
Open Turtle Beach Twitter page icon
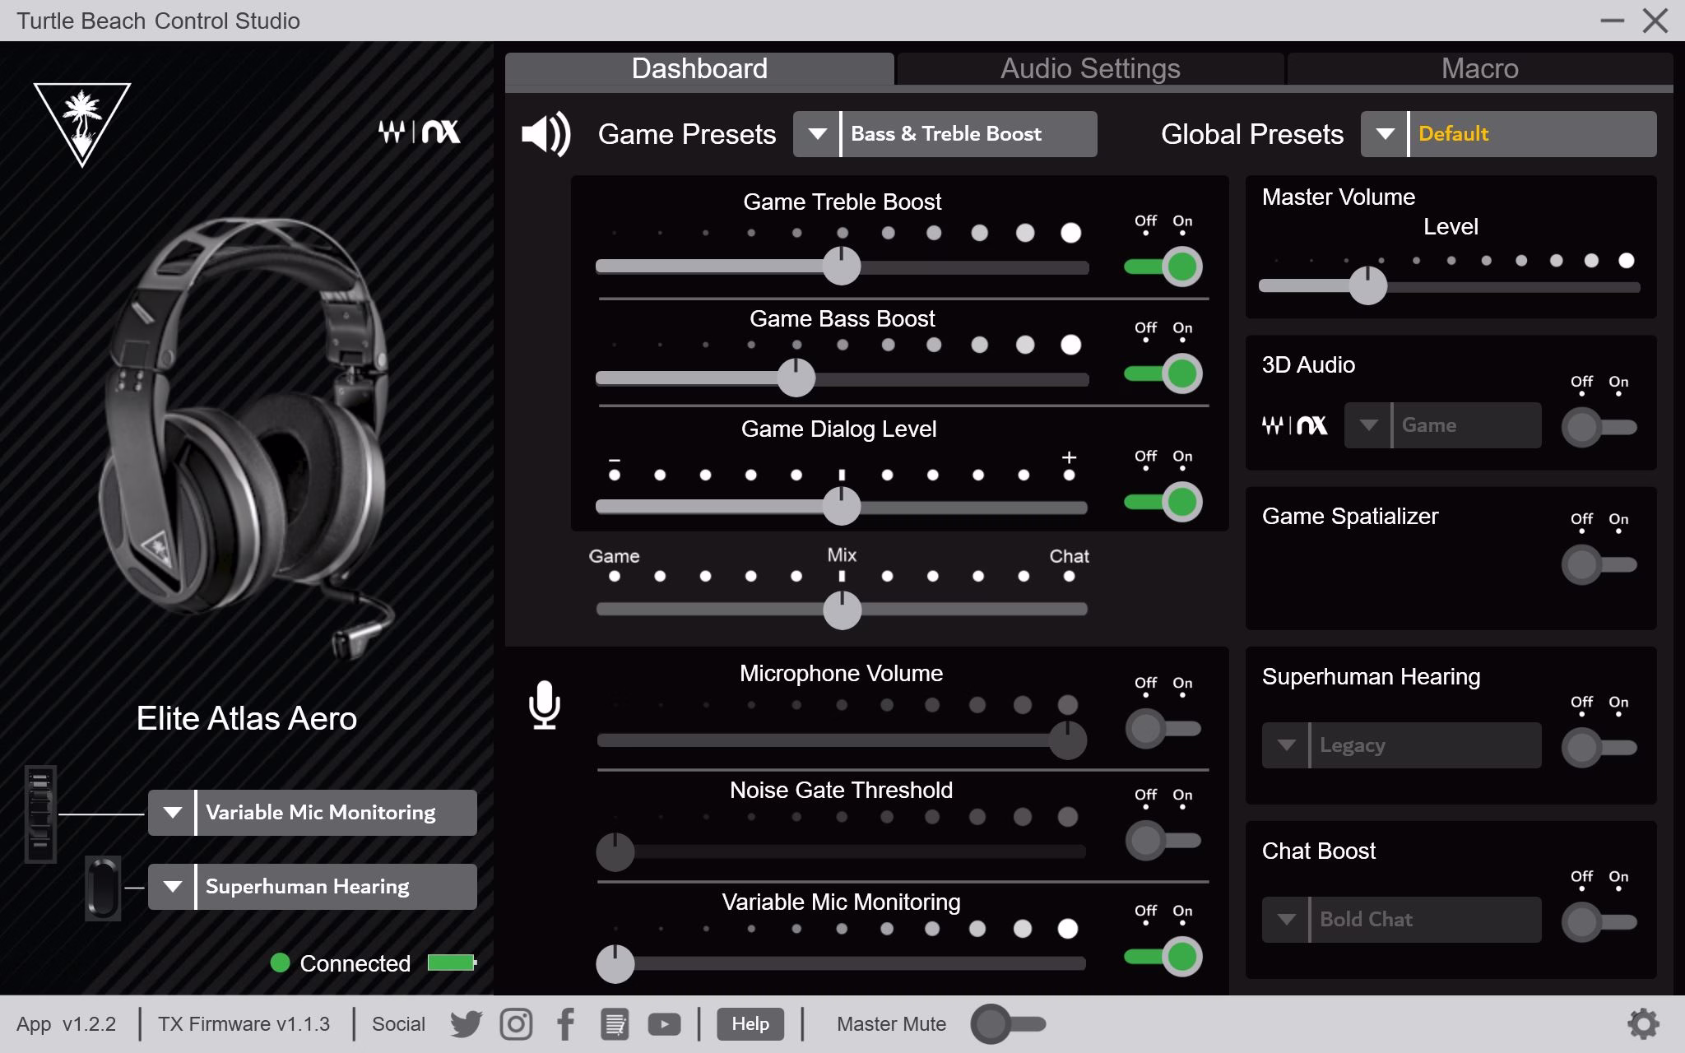[x=467, y=1024]
